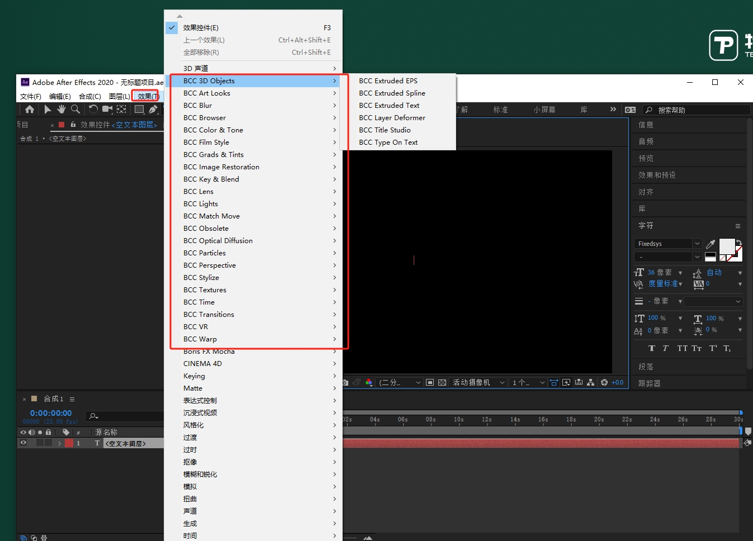
Task: Select the Pen tool
Action: click(153, 110)
